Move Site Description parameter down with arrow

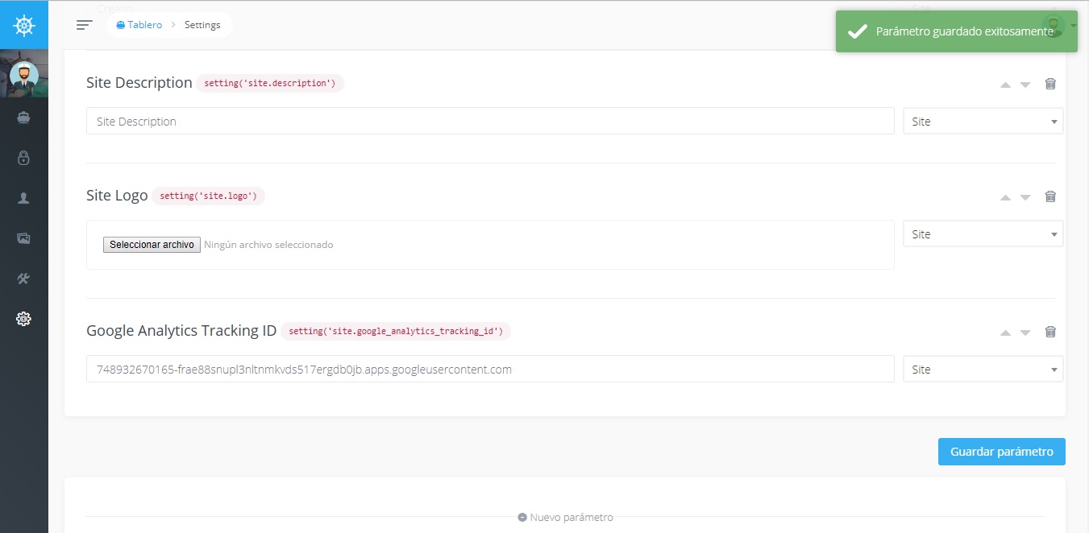pyautogui.click(x=1025, y=84)
